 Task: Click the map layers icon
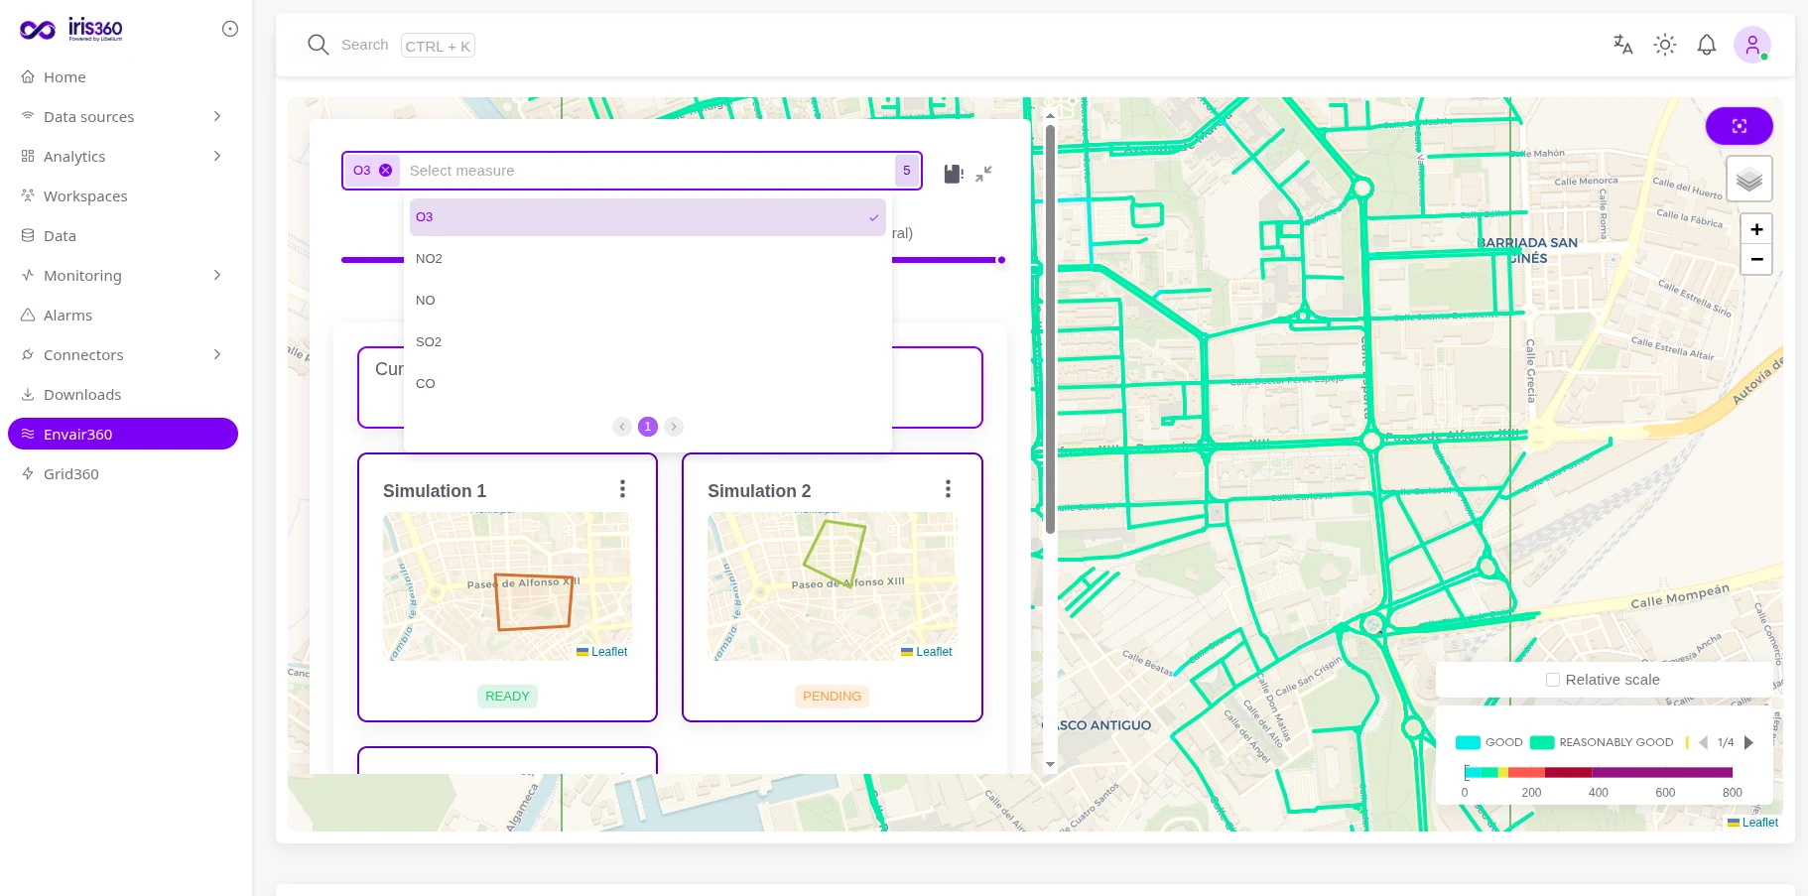coord(1749,180)
